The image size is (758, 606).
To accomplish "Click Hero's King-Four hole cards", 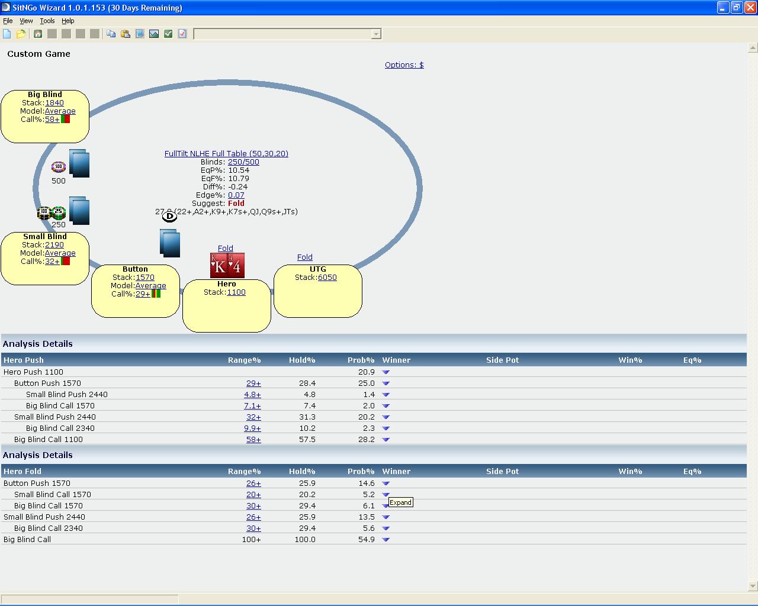I will [227, 266].
